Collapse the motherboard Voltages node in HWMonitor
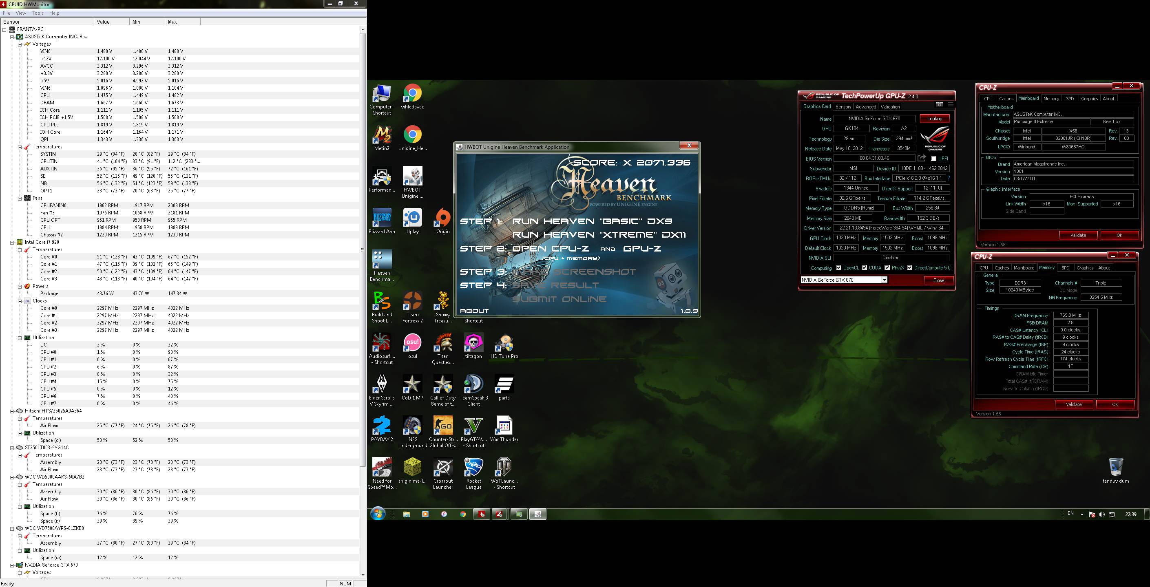The image size is (1150, 587). [20, 44]
